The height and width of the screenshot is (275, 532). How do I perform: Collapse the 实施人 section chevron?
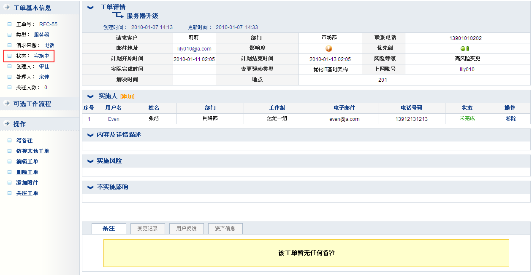pos(90,96)
